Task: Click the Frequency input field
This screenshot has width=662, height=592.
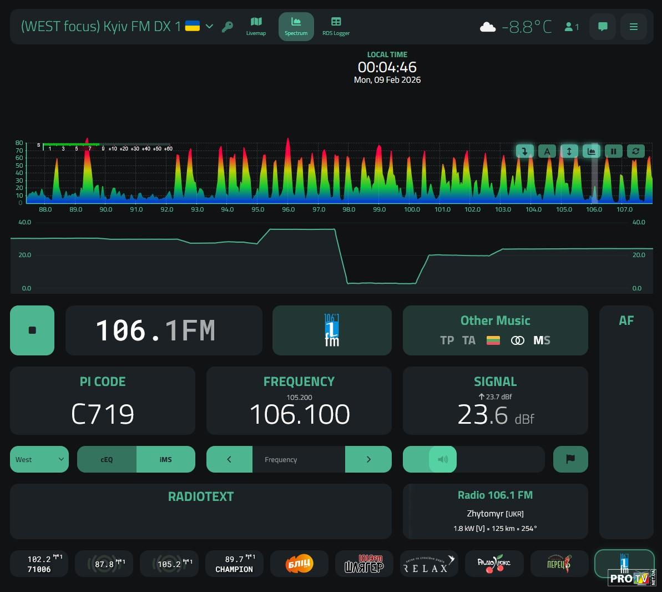Action: click(x=299, y=459)
